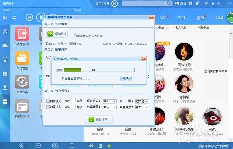Click previous track button

(x=29, y=18)
